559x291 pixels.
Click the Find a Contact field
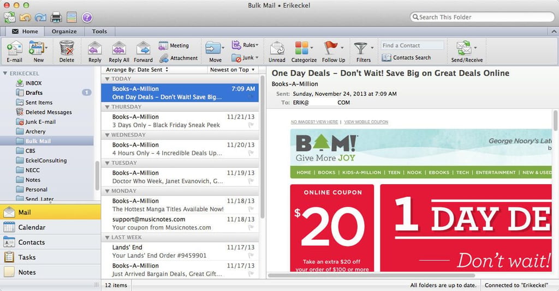click(413, 46)
